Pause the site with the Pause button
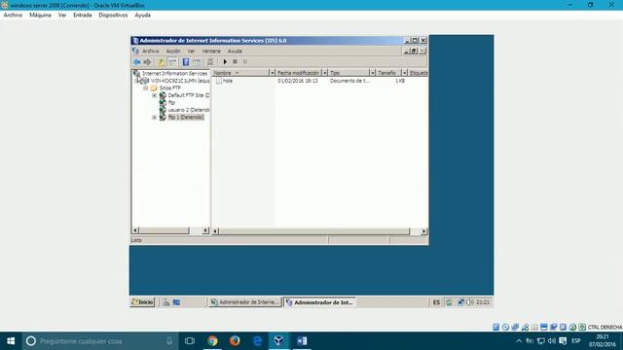The image size is (623, 350). tap(245, 62)
